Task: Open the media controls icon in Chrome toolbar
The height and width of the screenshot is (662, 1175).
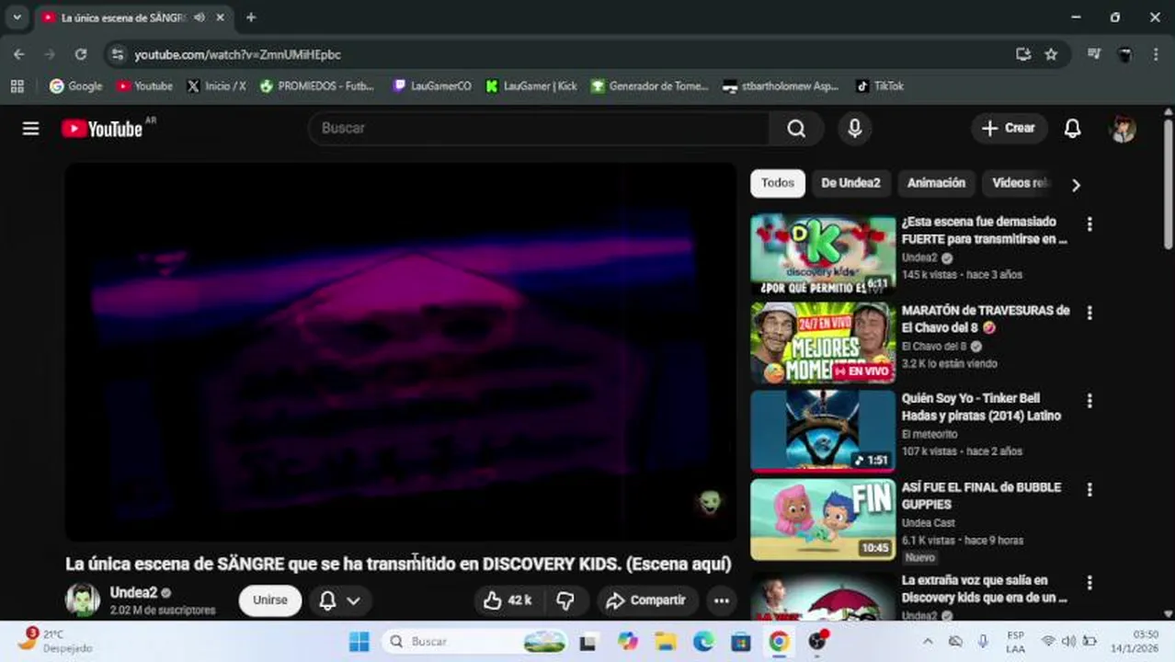Action: [1093, 54]
